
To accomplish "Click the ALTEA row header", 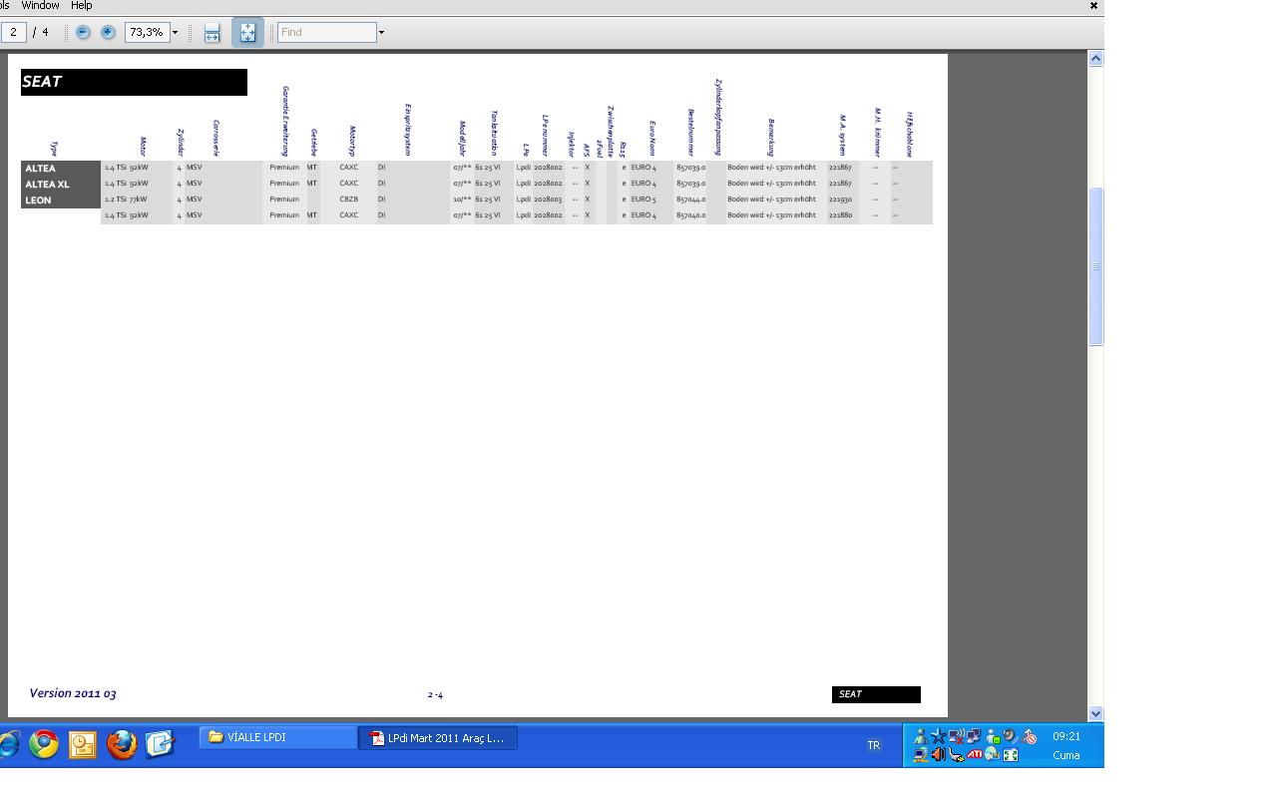I will (61, 168).
